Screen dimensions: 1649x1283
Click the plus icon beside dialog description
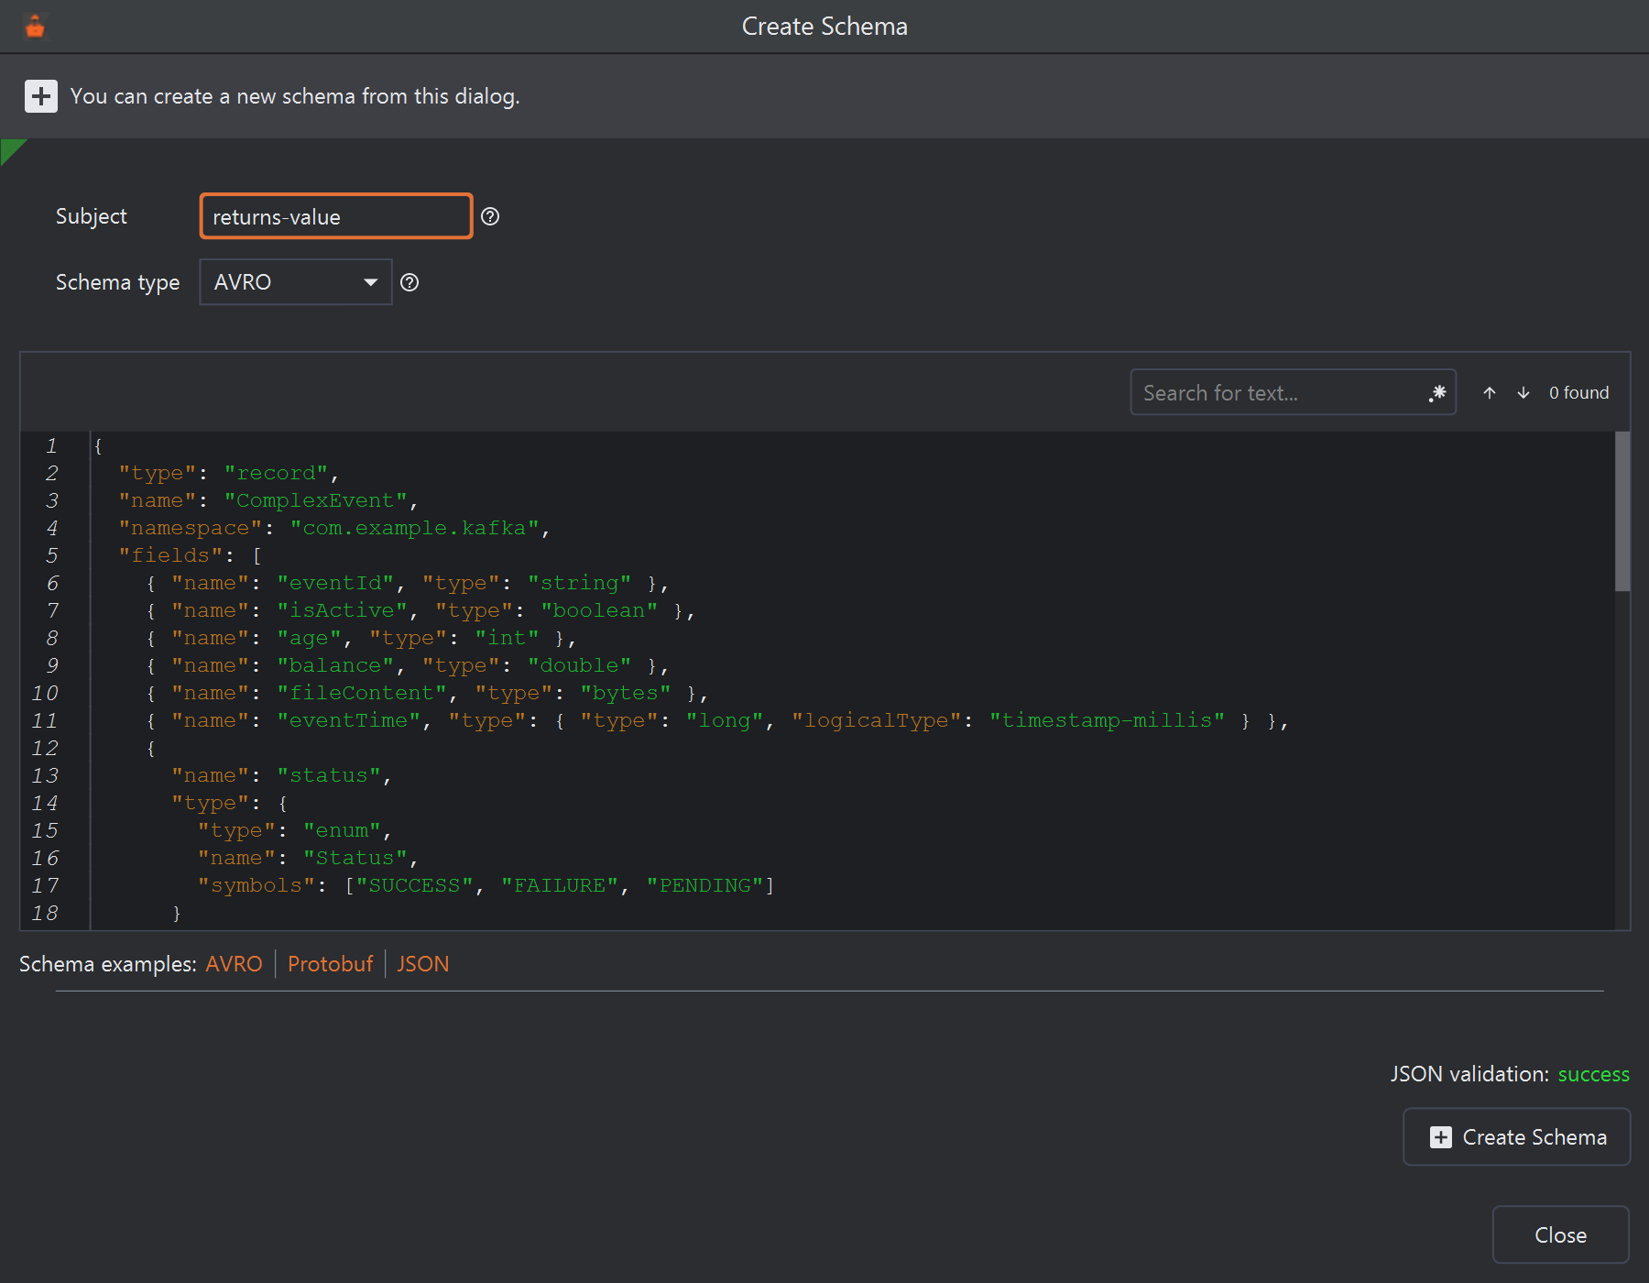coord(40,96)
